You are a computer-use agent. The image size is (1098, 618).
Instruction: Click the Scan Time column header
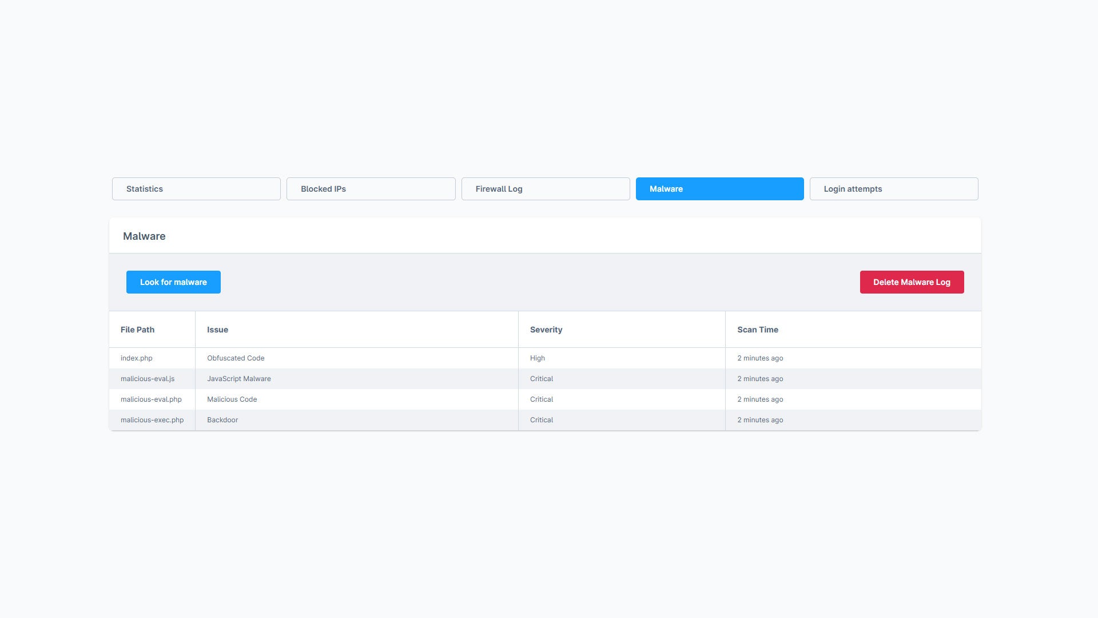pos(758,330)
